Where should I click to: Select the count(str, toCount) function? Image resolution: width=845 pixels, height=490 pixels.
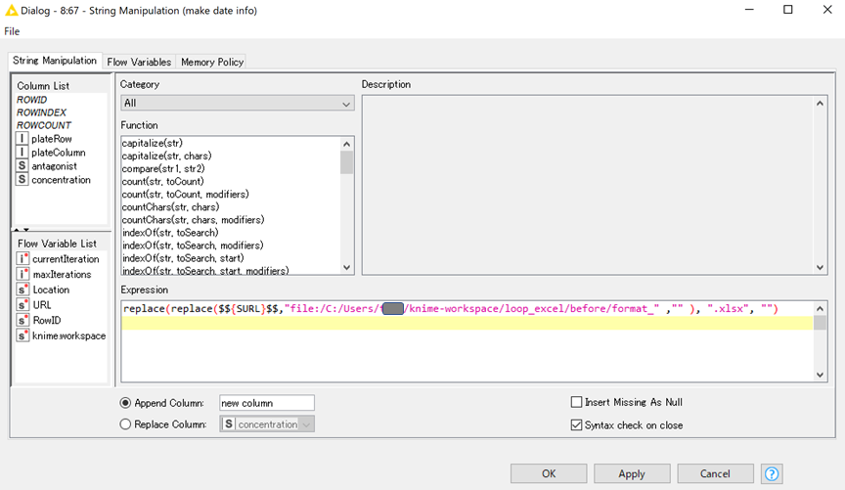tap(163, 182)
